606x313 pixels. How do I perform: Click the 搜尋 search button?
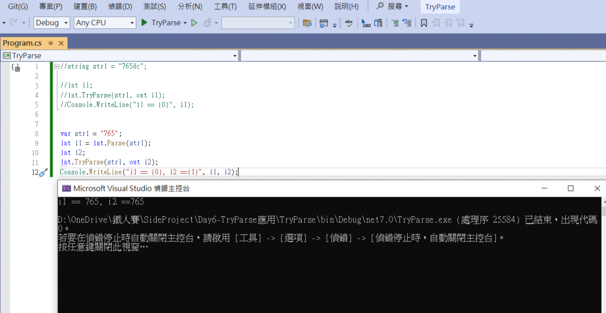click(392, 6)
